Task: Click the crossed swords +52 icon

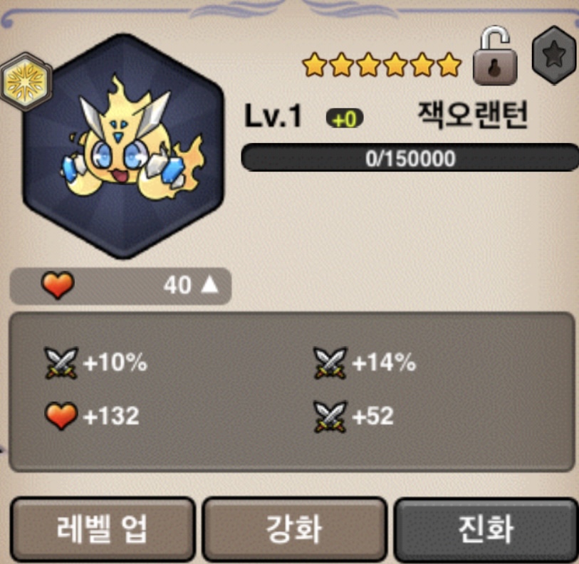Action: 330,417
